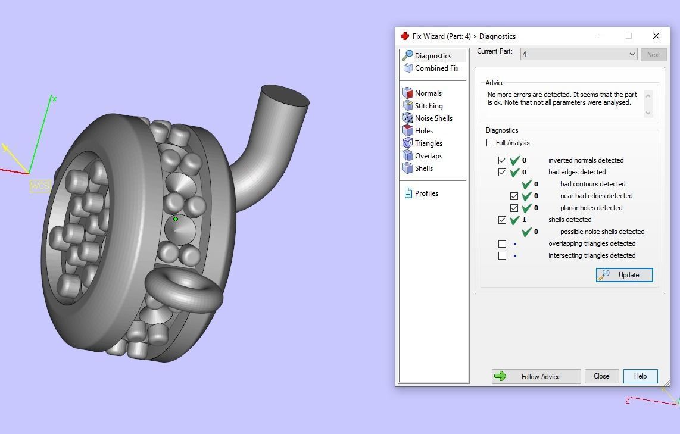Click the Combined Fix cube icon
The width and height of the screenshot is (680, 434).
(408, 68)
